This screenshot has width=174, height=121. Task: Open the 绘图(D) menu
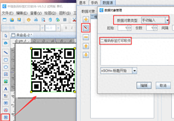(x=50, y=13)
